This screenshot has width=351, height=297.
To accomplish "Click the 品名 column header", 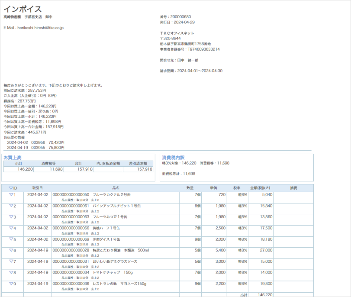I will click(116, 188).
